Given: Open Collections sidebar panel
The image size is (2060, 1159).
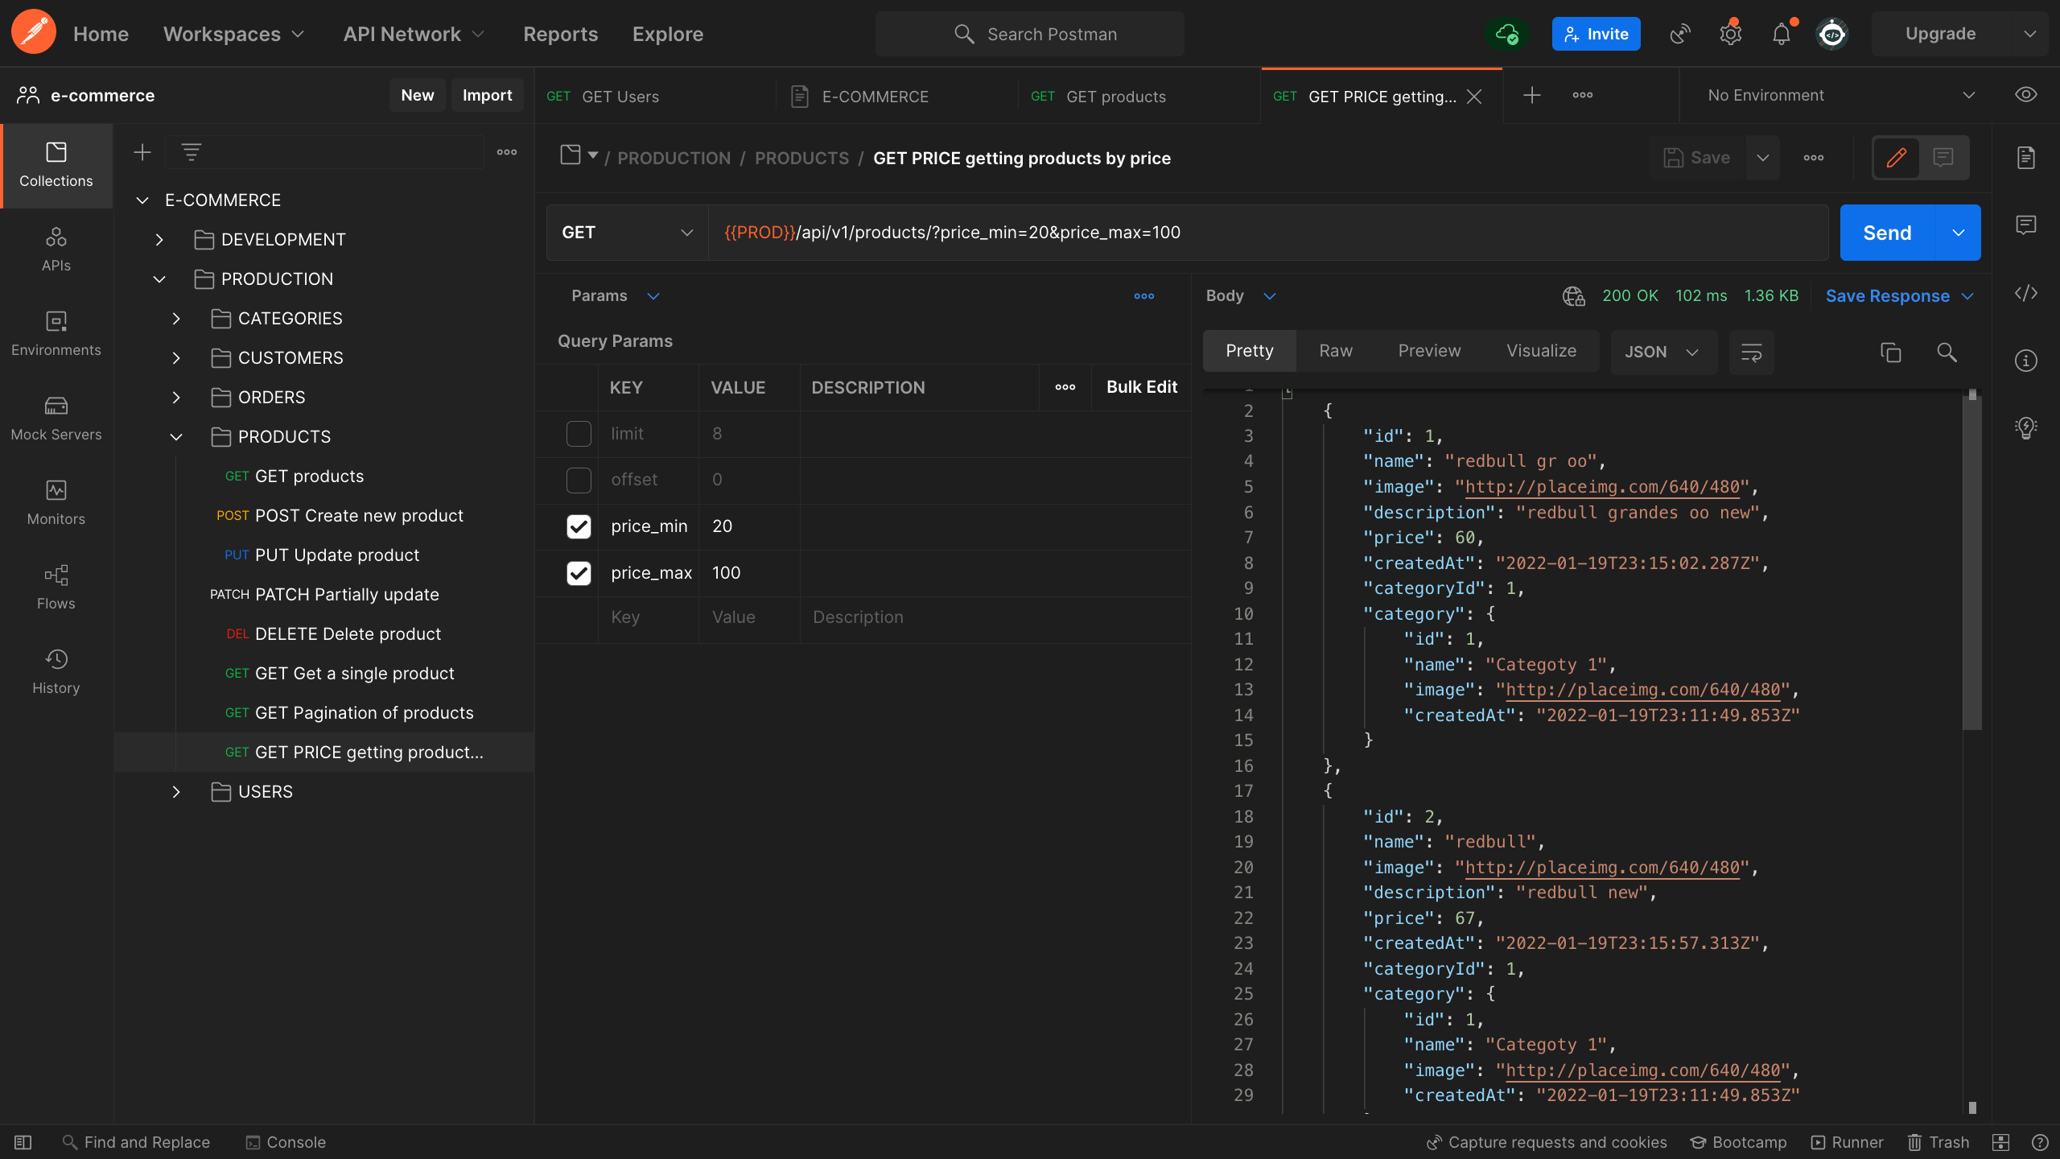Looking at the screenshot, I should (56, 165).
